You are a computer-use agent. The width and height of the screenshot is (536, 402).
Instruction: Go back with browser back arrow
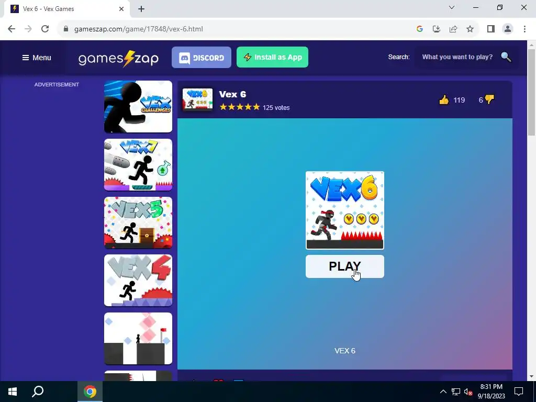pos(12,29)
